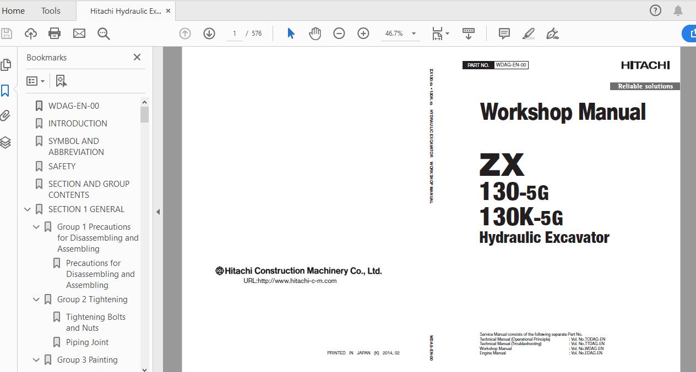Open the Precautions for Disassembling and Assembling leaf bookmark
The height and width of the screenshot is (372, 696).
click(100, 274)
